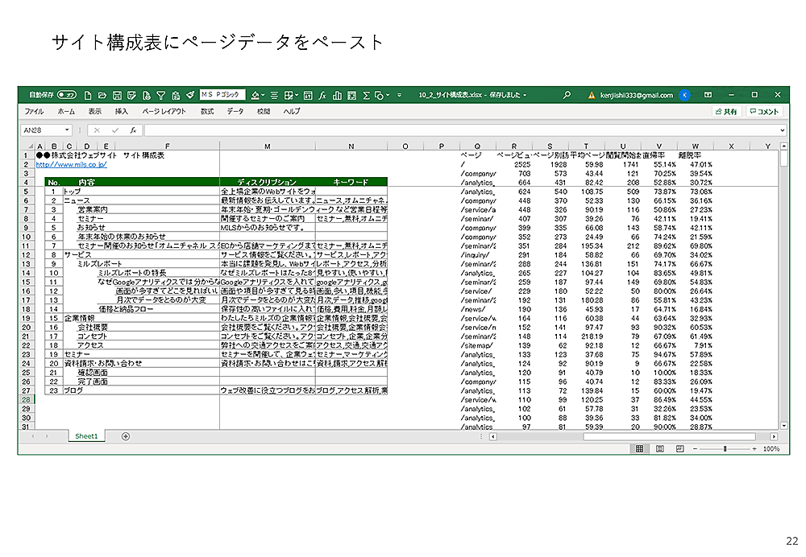Expand the formula bar with the chevron
The image size is (806, 557).
point(782,130)
